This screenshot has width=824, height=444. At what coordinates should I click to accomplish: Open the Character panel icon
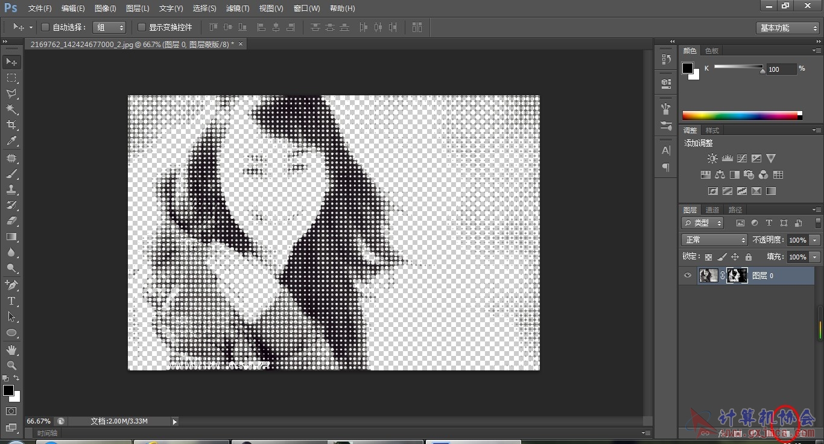pyautogui.click(x=666, y=150)
